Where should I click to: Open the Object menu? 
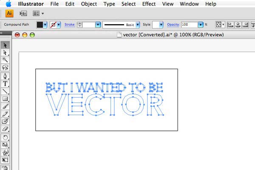[x=89, y=4]
